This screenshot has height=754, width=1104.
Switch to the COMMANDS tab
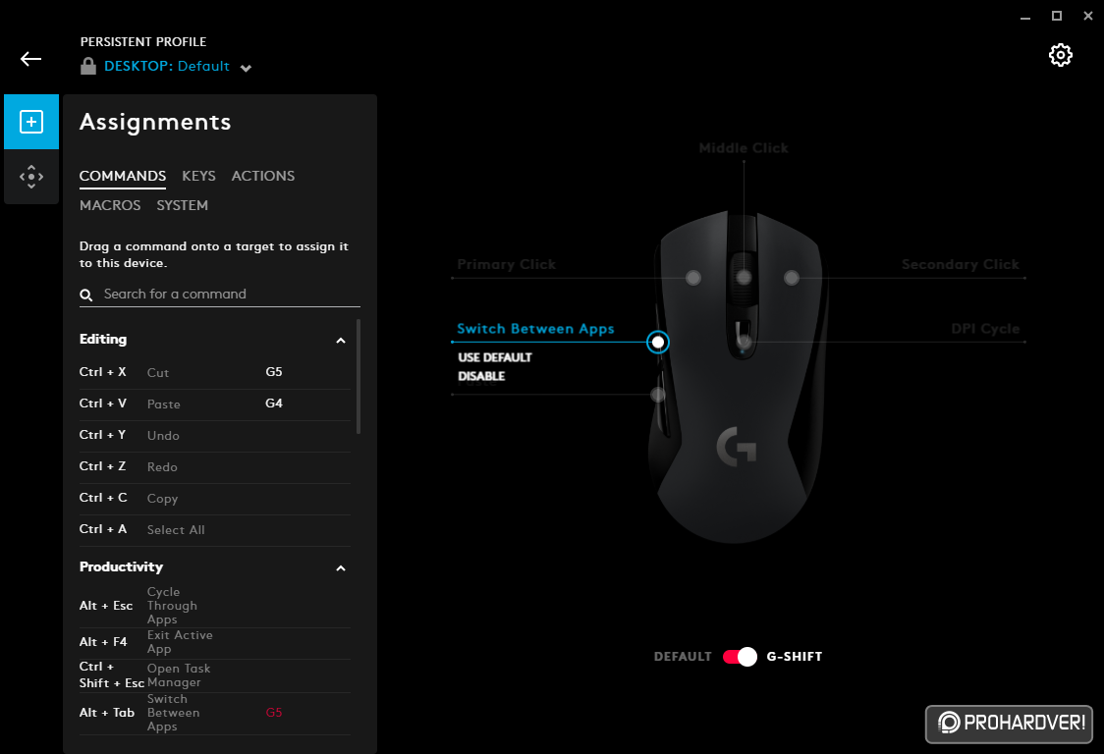(x=123, y=176)
